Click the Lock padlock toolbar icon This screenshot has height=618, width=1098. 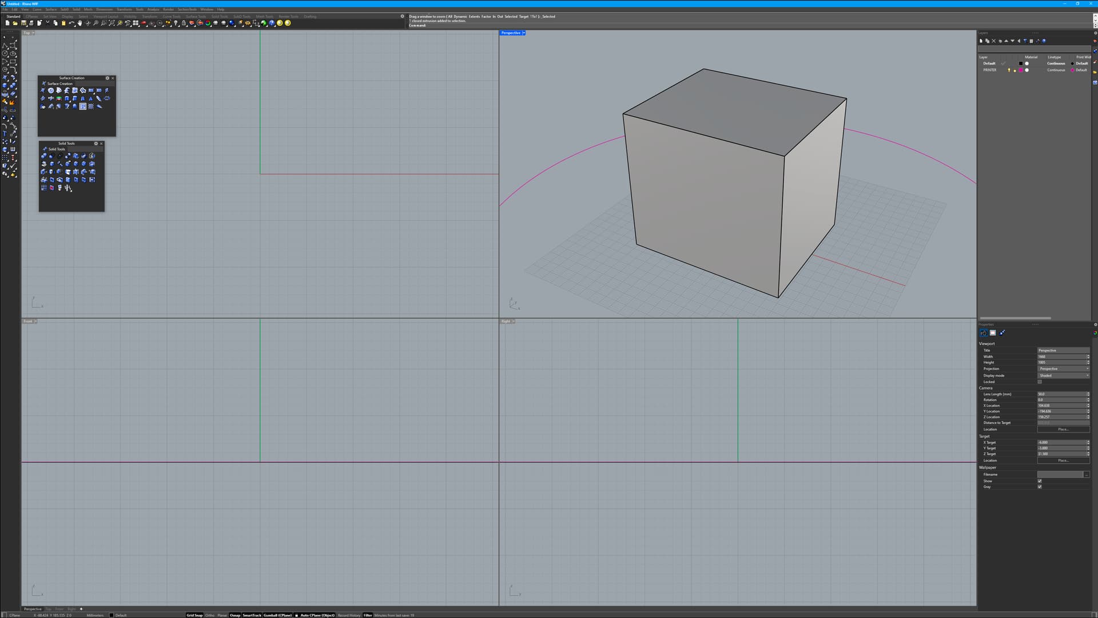(184, 23)
